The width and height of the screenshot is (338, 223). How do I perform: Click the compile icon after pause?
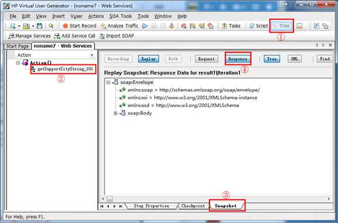(171, 26)
